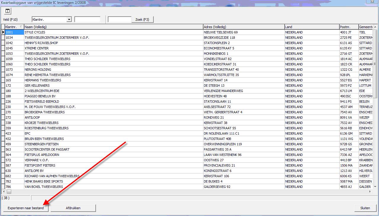Select HENK BAARS BIKE SPORTS row
This screenshot has width=379, height=216.
tap(187, 181)
